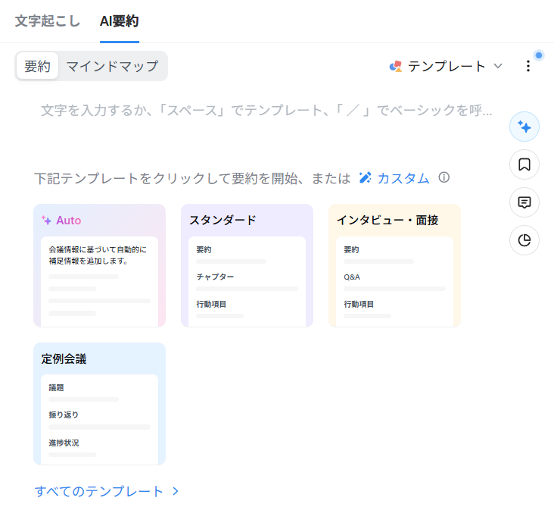This screenshot has width=554, height=532.
Task: Open the comments icon in sidebar
Action: 524,202
